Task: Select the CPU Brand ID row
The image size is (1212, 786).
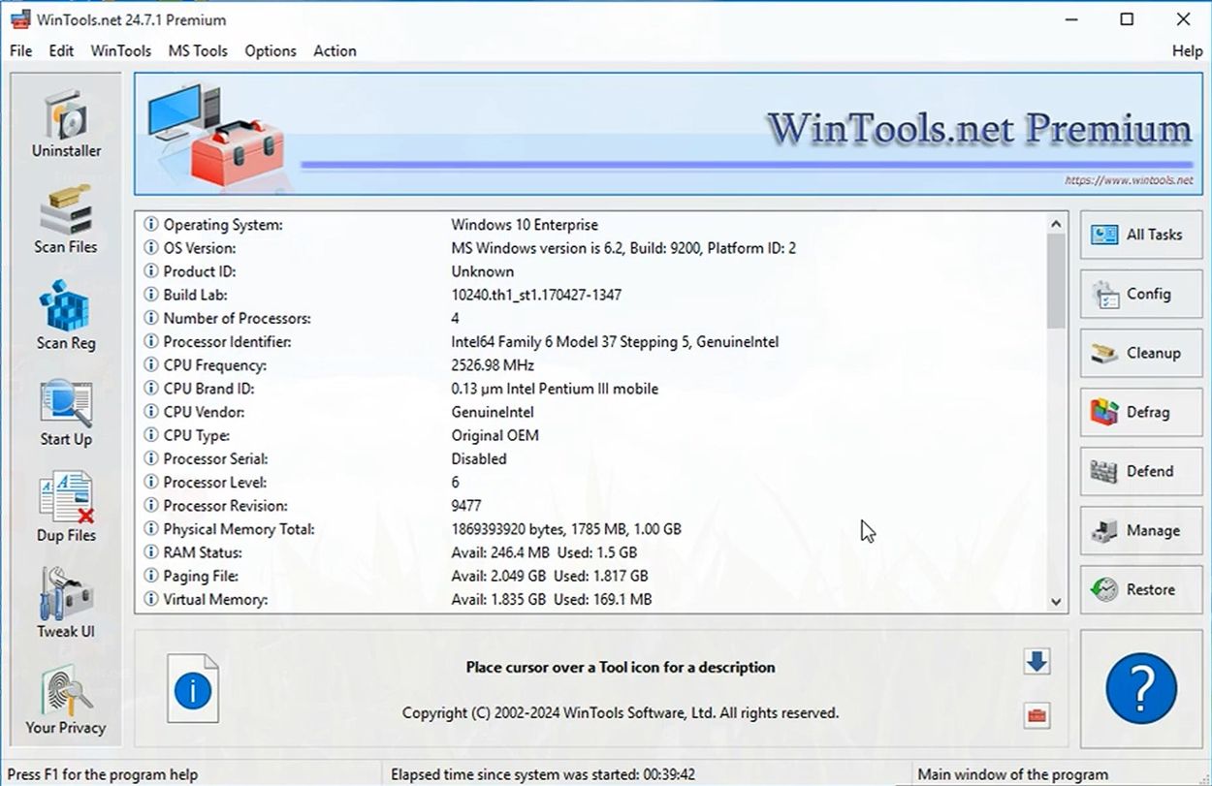Action: click(590, 389)
